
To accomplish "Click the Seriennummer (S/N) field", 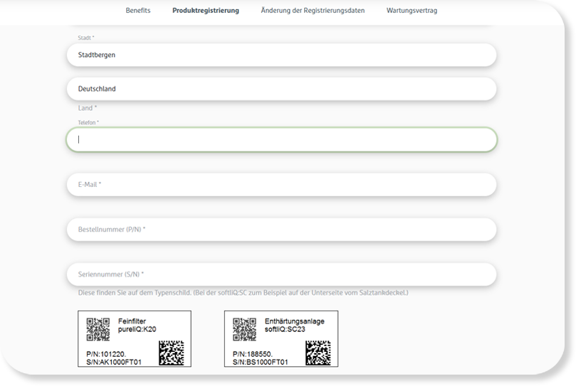I will click(x=281, y=274).
